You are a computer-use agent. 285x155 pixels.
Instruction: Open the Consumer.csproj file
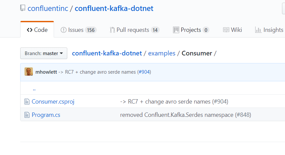pos(53,102)
